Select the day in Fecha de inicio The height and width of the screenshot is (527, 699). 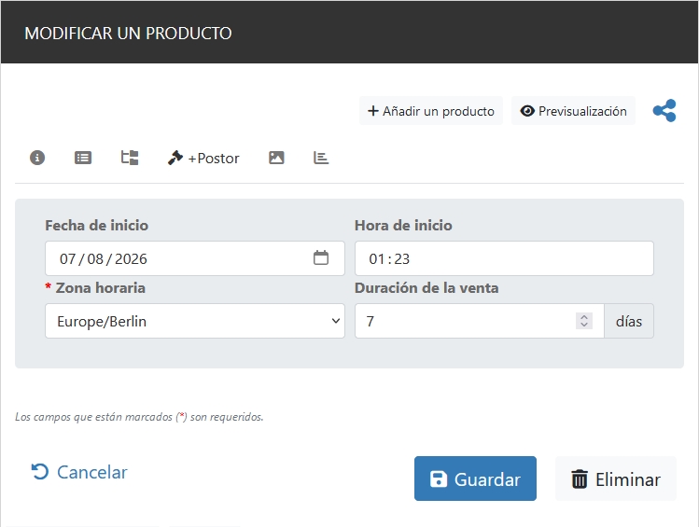coord(67,258)
